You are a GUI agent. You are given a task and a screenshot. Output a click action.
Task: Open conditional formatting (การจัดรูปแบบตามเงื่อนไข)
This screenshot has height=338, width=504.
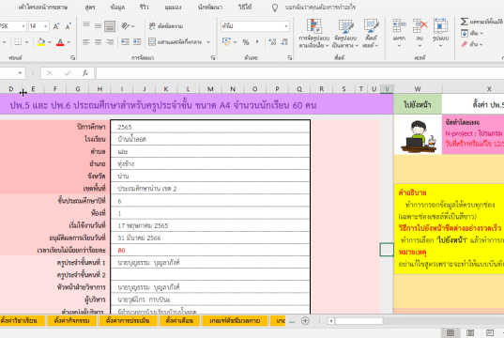pos(313,33)
